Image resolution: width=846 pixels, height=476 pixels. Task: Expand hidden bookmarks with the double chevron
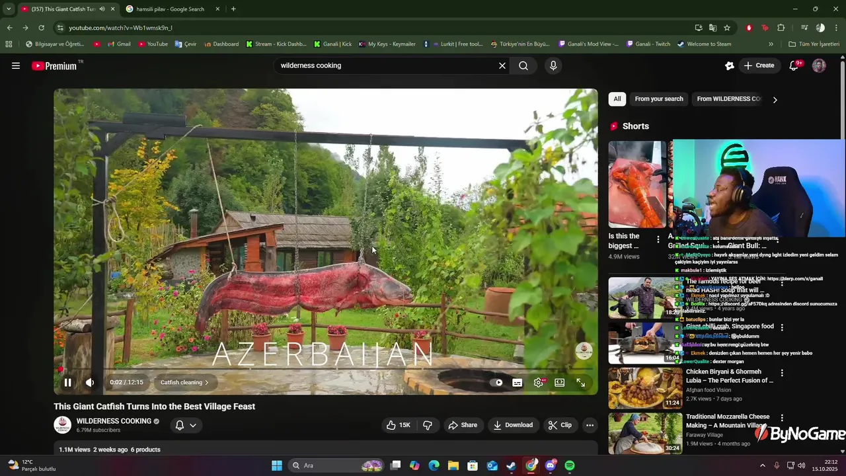771,44
